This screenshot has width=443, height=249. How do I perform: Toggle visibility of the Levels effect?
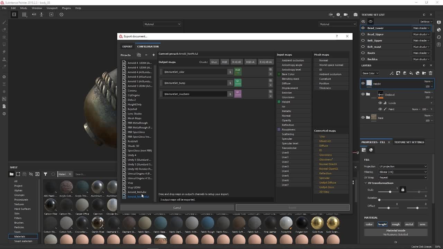[380, 103]
